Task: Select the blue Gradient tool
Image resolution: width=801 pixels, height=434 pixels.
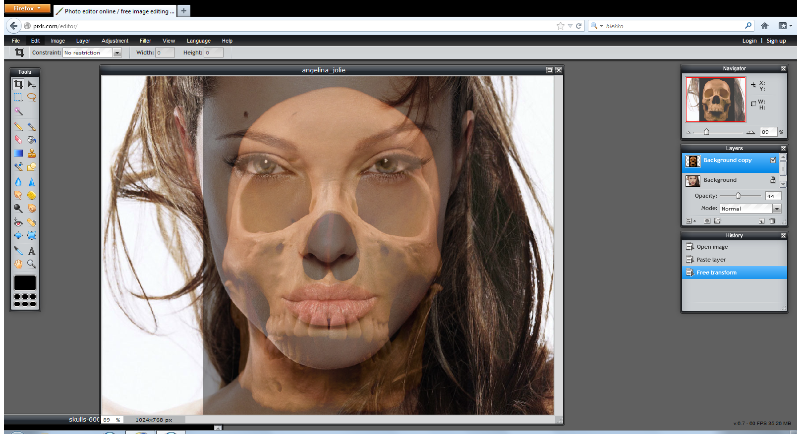Action: tap(18, 153)
